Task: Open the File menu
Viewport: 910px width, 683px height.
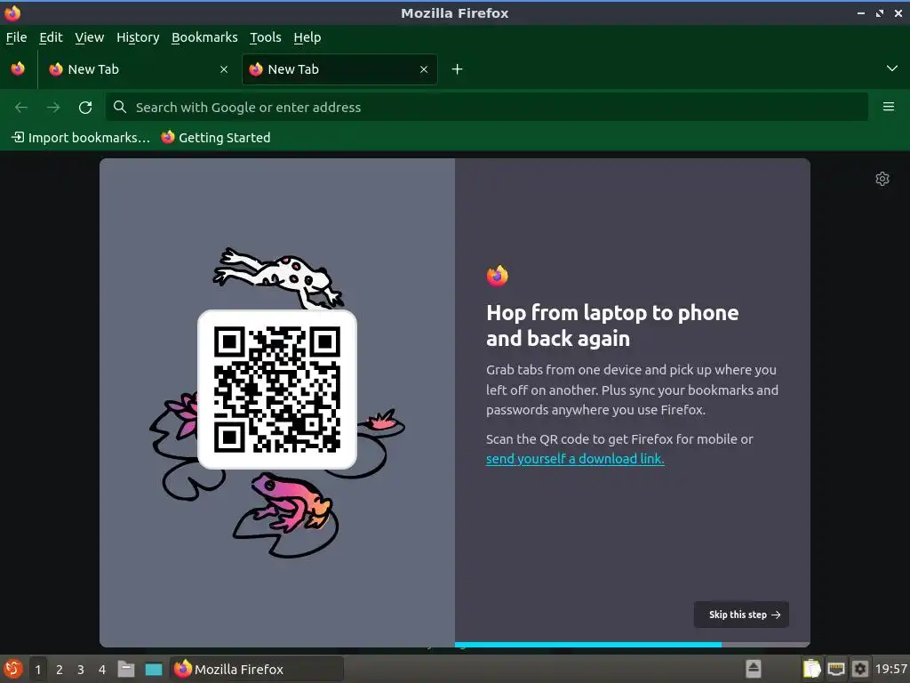Action: coord(16,37)
